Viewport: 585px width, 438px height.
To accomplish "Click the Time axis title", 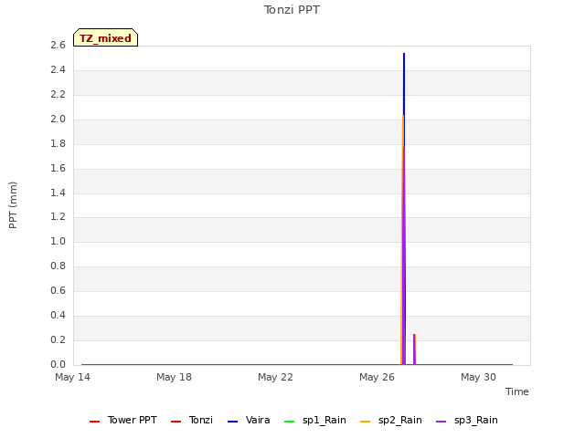I will [x=517, y=391].
